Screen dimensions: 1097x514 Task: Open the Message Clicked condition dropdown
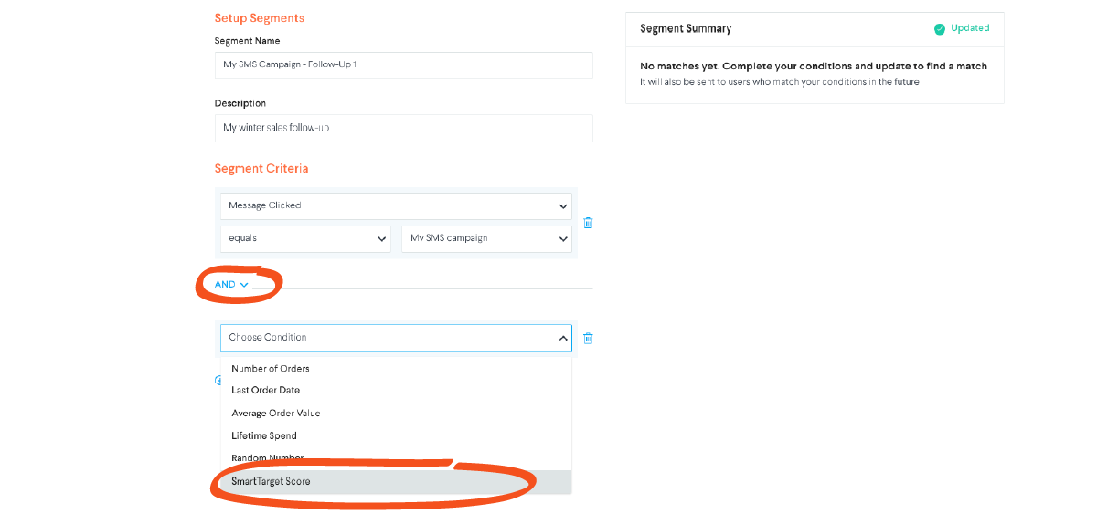tap(396, 205)
